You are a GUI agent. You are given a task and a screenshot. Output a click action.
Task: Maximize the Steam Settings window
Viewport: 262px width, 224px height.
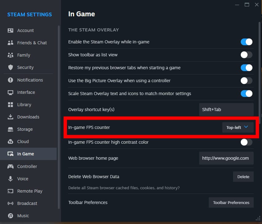pyautogui.click(x=247, y=5)
